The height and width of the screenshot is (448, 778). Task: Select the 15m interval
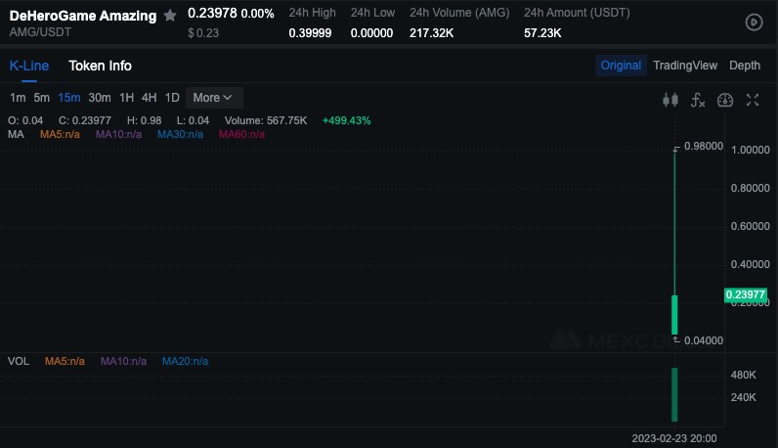click(69, 98)
